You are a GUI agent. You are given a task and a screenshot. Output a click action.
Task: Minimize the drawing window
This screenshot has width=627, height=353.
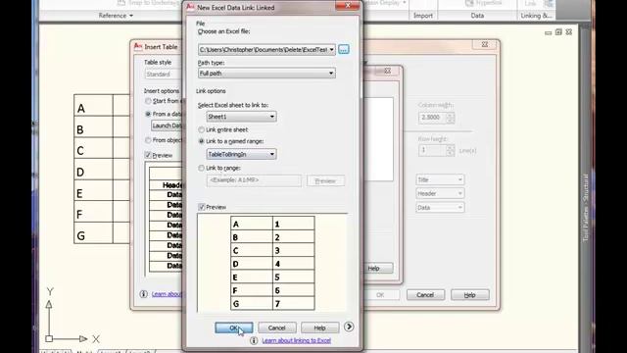coord(549,32)
